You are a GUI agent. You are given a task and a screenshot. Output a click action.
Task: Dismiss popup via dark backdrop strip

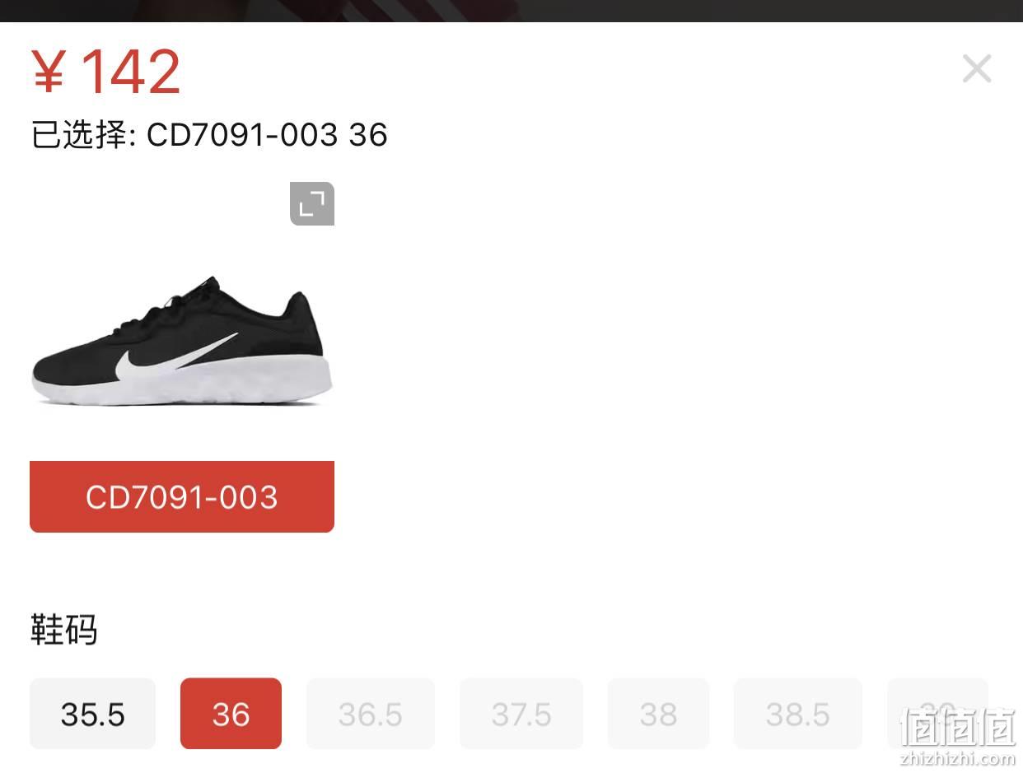(x=511, y=11)
